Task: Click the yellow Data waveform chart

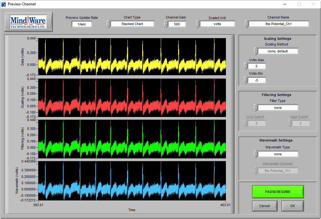Action: [132, 57]
